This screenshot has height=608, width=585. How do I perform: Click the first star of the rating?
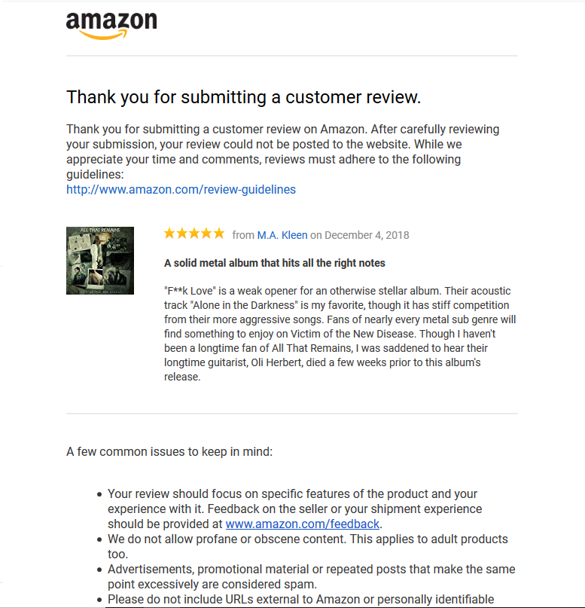tap(170, 234)
